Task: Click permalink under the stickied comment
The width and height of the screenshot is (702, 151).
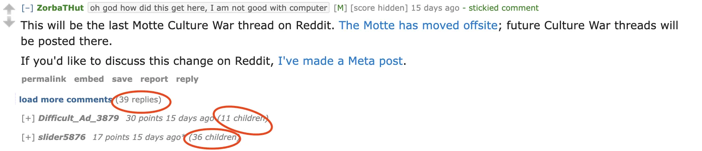Action: click(44, 79)
